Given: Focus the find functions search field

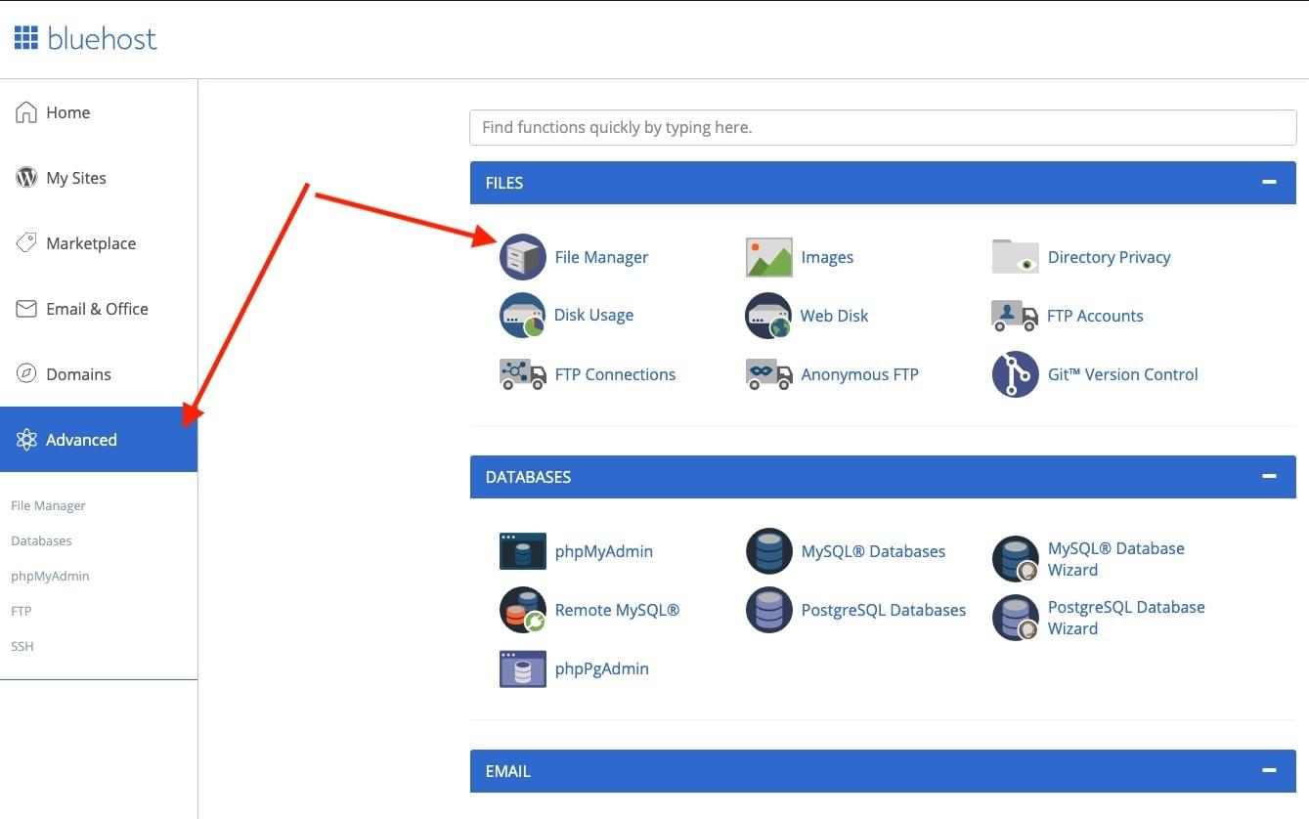Looking at the screenshot, I should pos(882,127).
